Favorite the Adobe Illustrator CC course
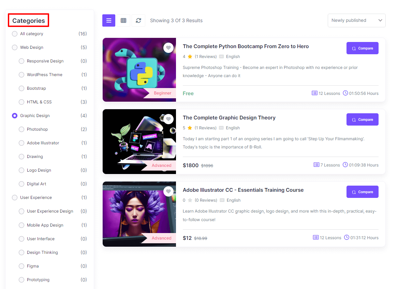Image resolution: width=398 pixels, height=289 pixels. coord(168,191)
